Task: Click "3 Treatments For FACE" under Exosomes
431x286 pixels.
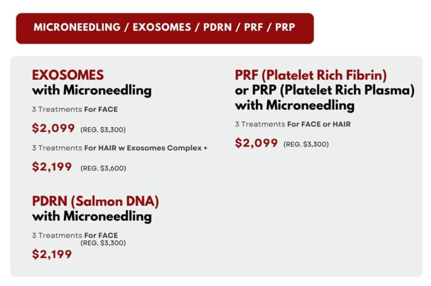Action: click(x=75, y=110)
